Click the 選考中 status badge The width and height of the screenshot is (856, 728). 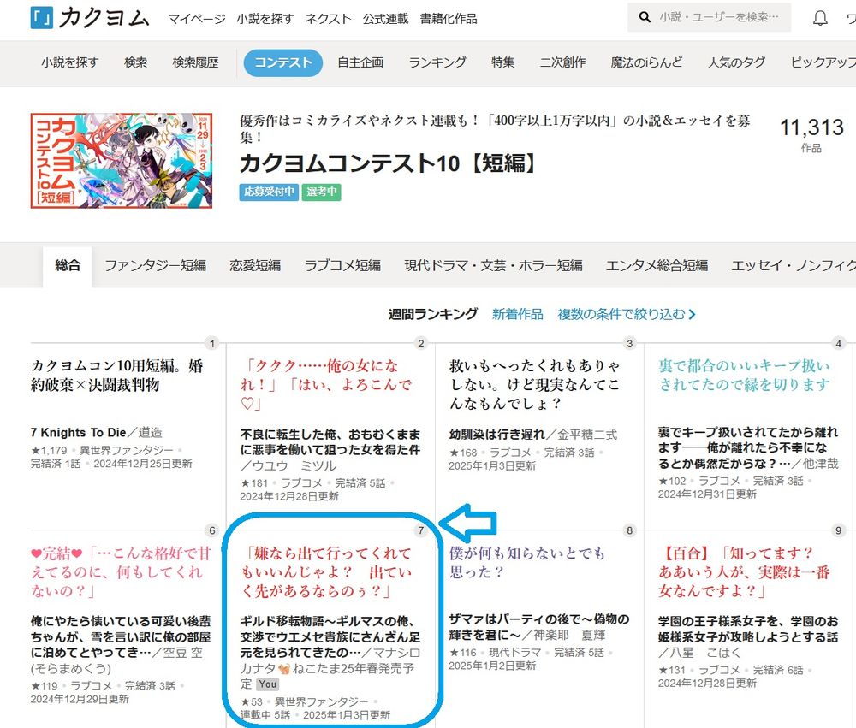pyautogui.click(x=322, y=192)
